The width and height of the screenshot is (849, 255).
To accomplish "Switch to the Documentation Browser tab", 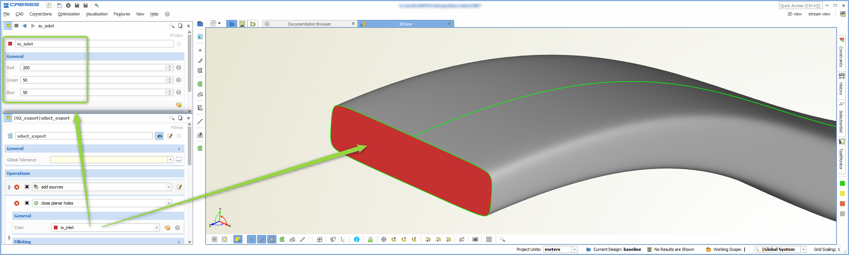I will pyautogui.click(x=309, y=24).
